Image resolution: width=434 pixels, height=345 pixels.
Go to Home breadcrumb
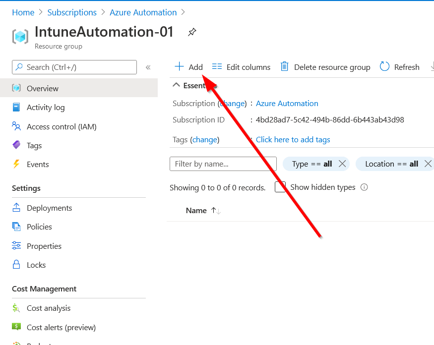pos(23,12)
